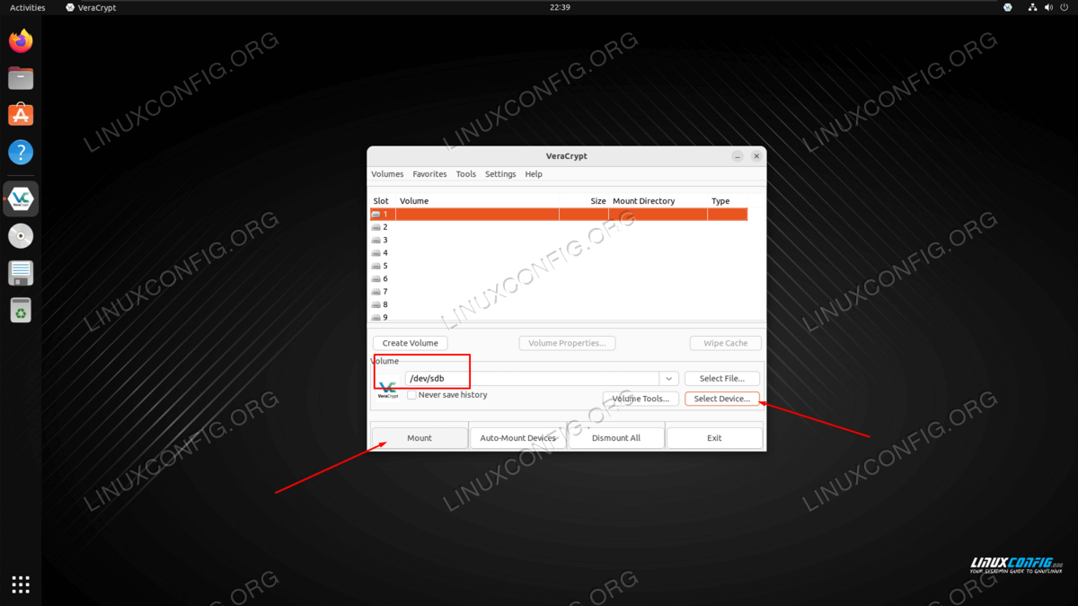
Task: Click Auto-Mount Devices
Action: point(518,438)
